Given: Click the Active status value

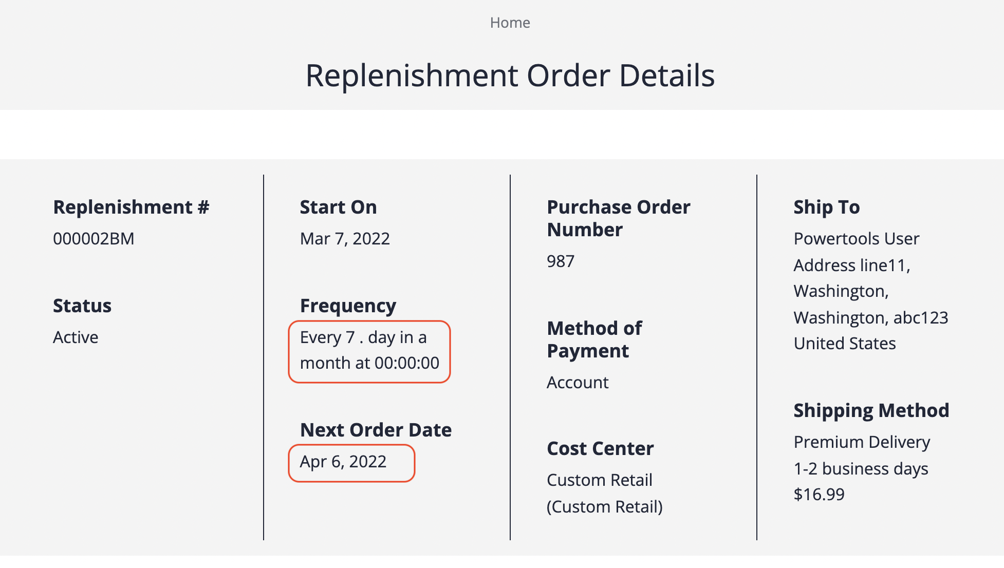Looking at the screenshot, I should (x=76, y=337).
